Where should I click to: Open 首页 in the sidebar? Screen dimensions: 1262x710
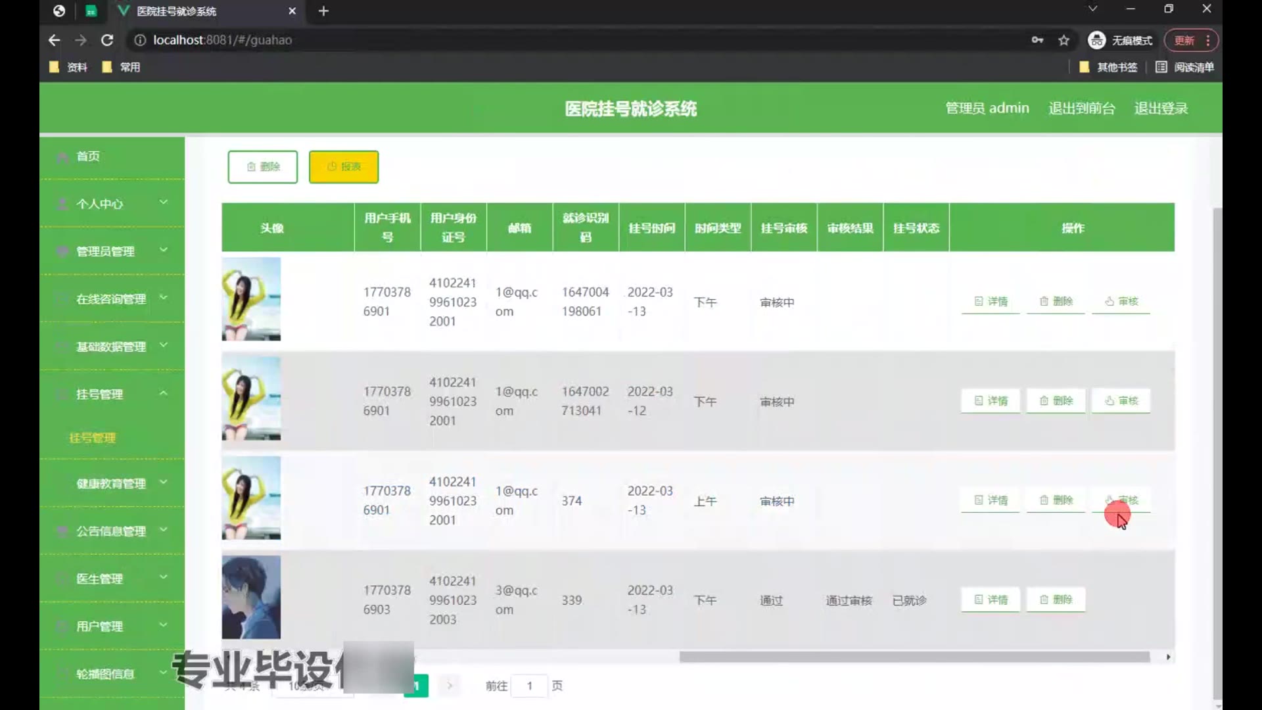tap(112, 156)
